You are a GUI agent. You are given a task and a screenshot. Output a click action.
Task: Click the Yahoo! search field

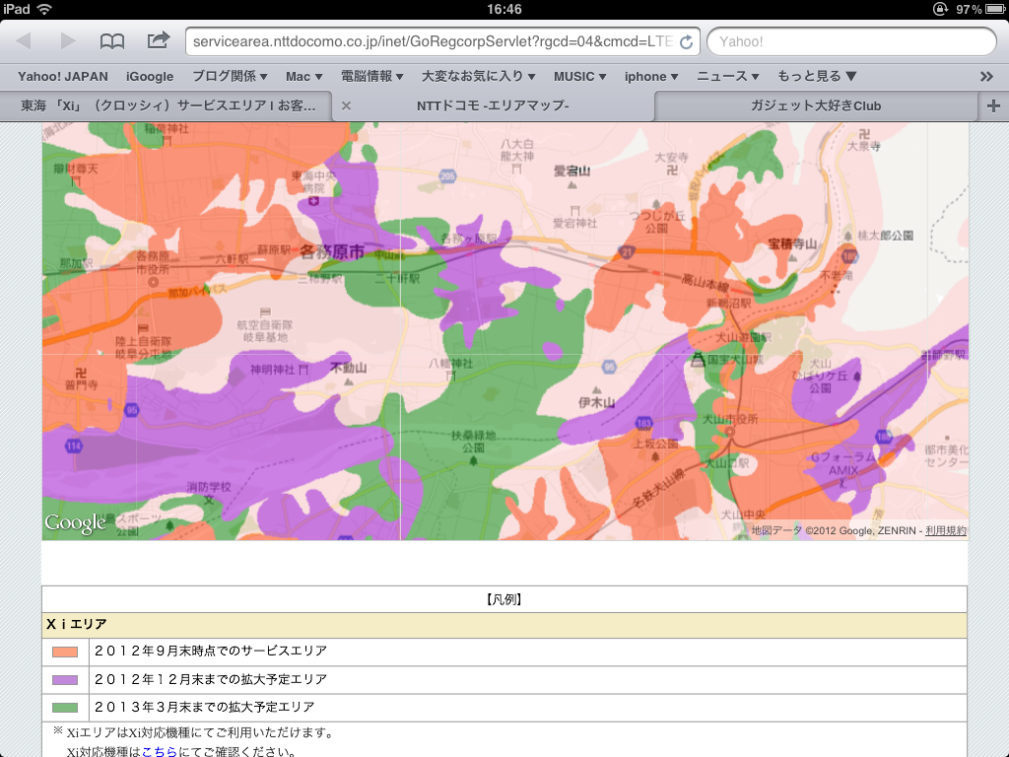coord(851,41)
